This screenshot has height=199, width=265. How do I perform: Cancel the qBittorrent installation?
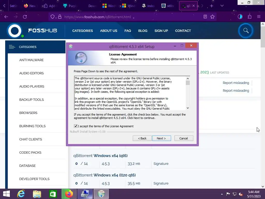(183, 138)
